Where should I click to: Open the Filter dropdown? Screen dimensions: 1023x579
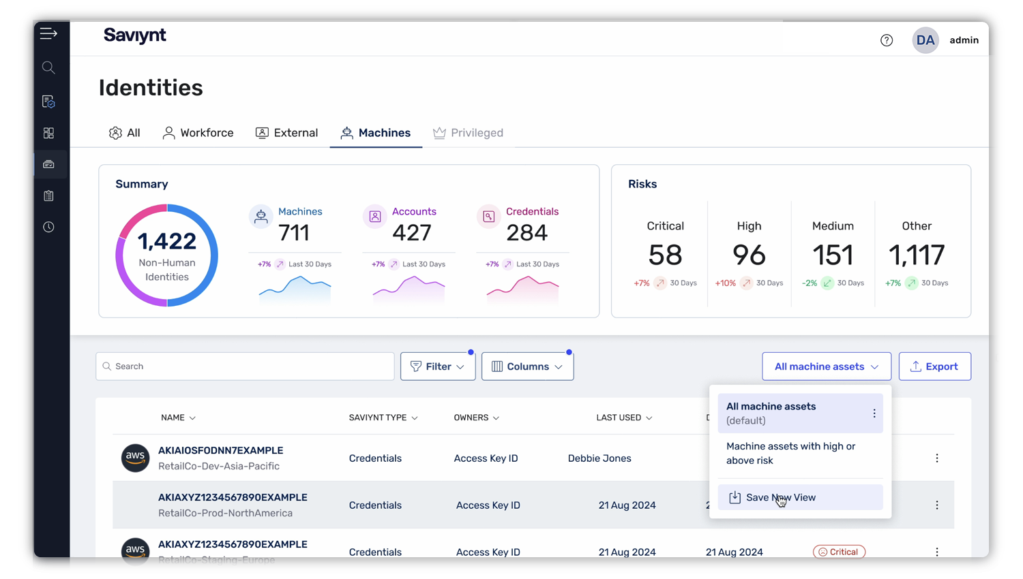tap(438, 366)
